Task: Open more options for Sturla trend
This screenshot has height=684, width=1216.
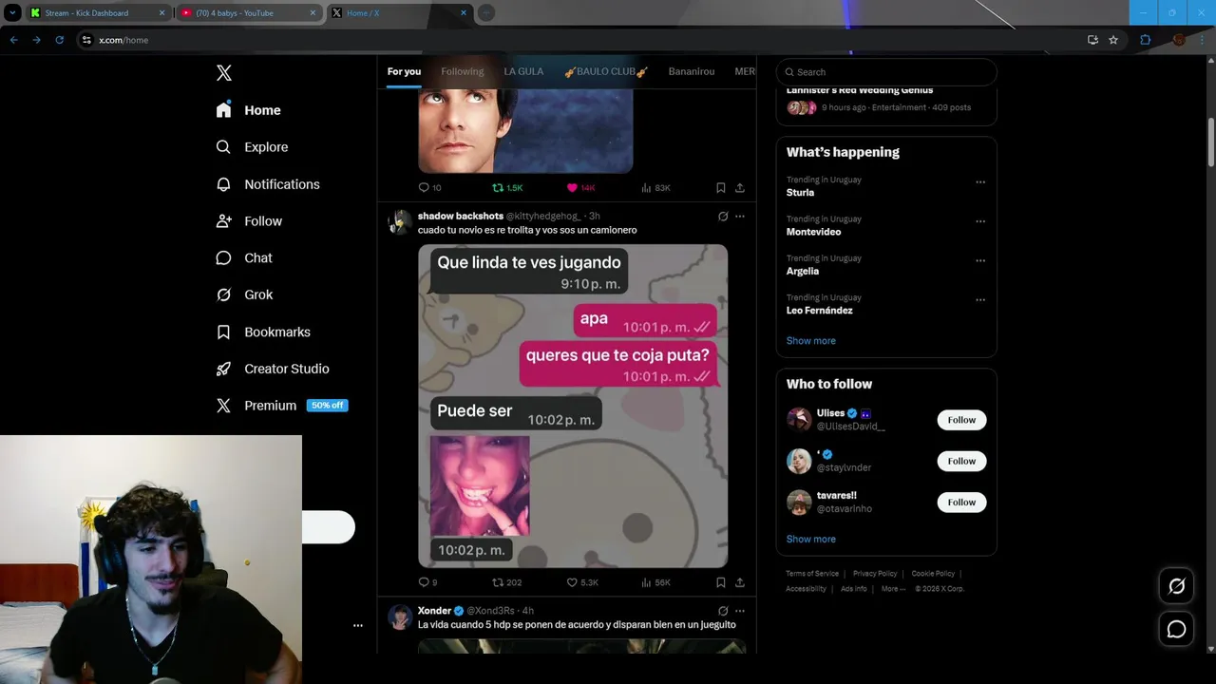Action: point(980,182)
